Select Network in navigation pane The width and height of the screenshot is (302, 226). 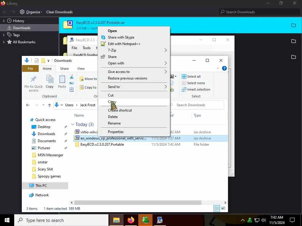point(42,195)
